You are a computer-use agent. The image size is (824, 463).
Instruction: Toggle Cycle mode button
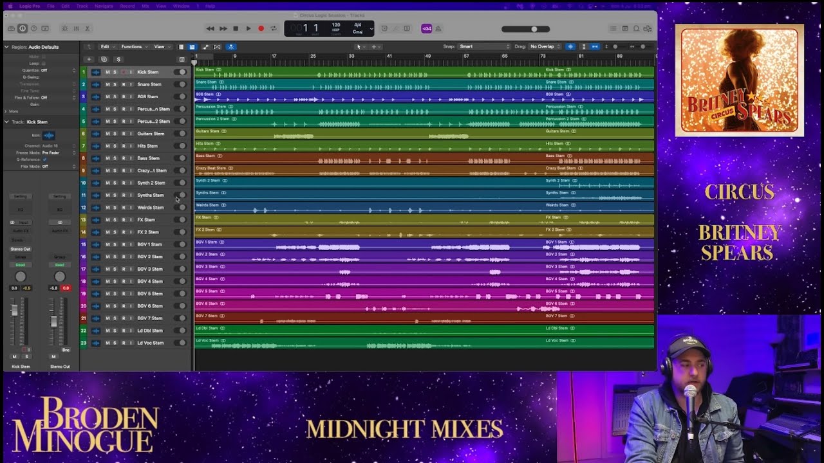click(x=274, y=28)
